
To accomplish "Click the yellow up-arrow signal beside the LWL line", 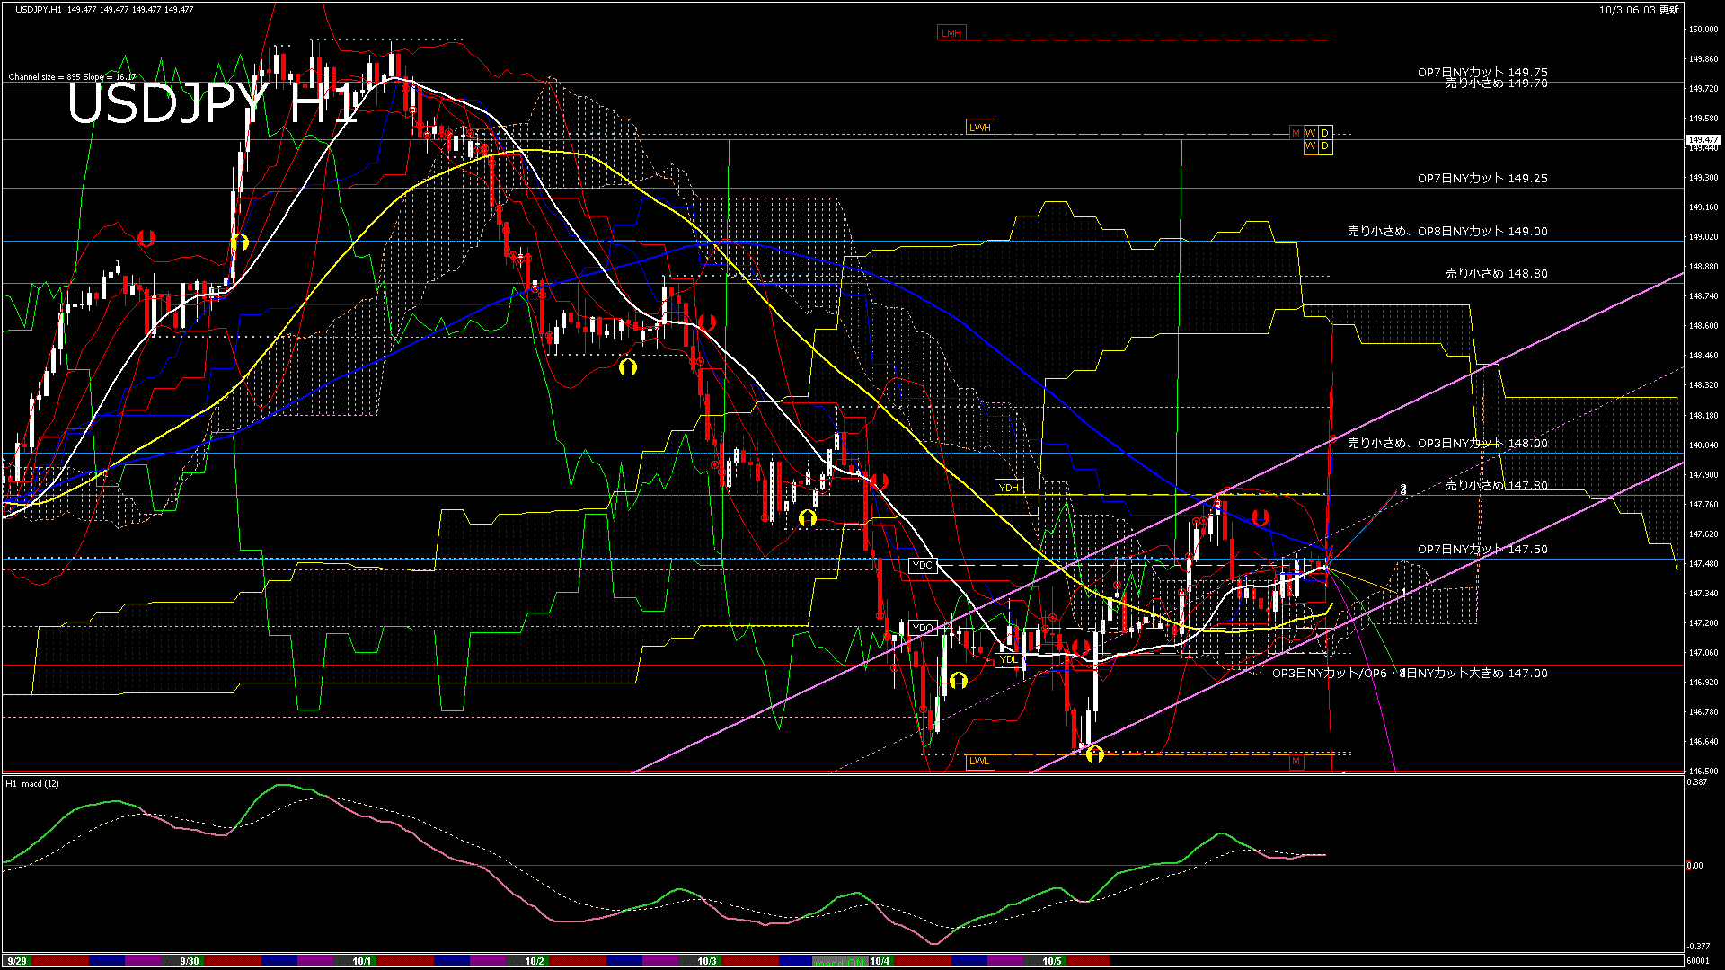I will (1094, 754).
